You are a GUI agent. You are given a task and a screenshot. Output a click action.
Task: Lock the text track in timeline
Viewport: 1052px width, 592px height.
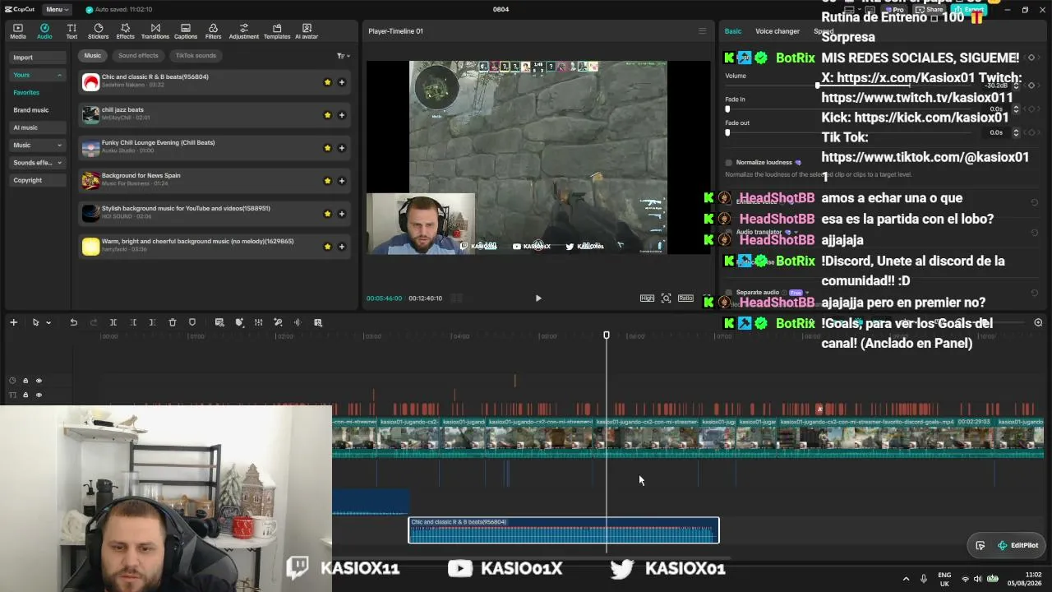(x=25, y=395)
